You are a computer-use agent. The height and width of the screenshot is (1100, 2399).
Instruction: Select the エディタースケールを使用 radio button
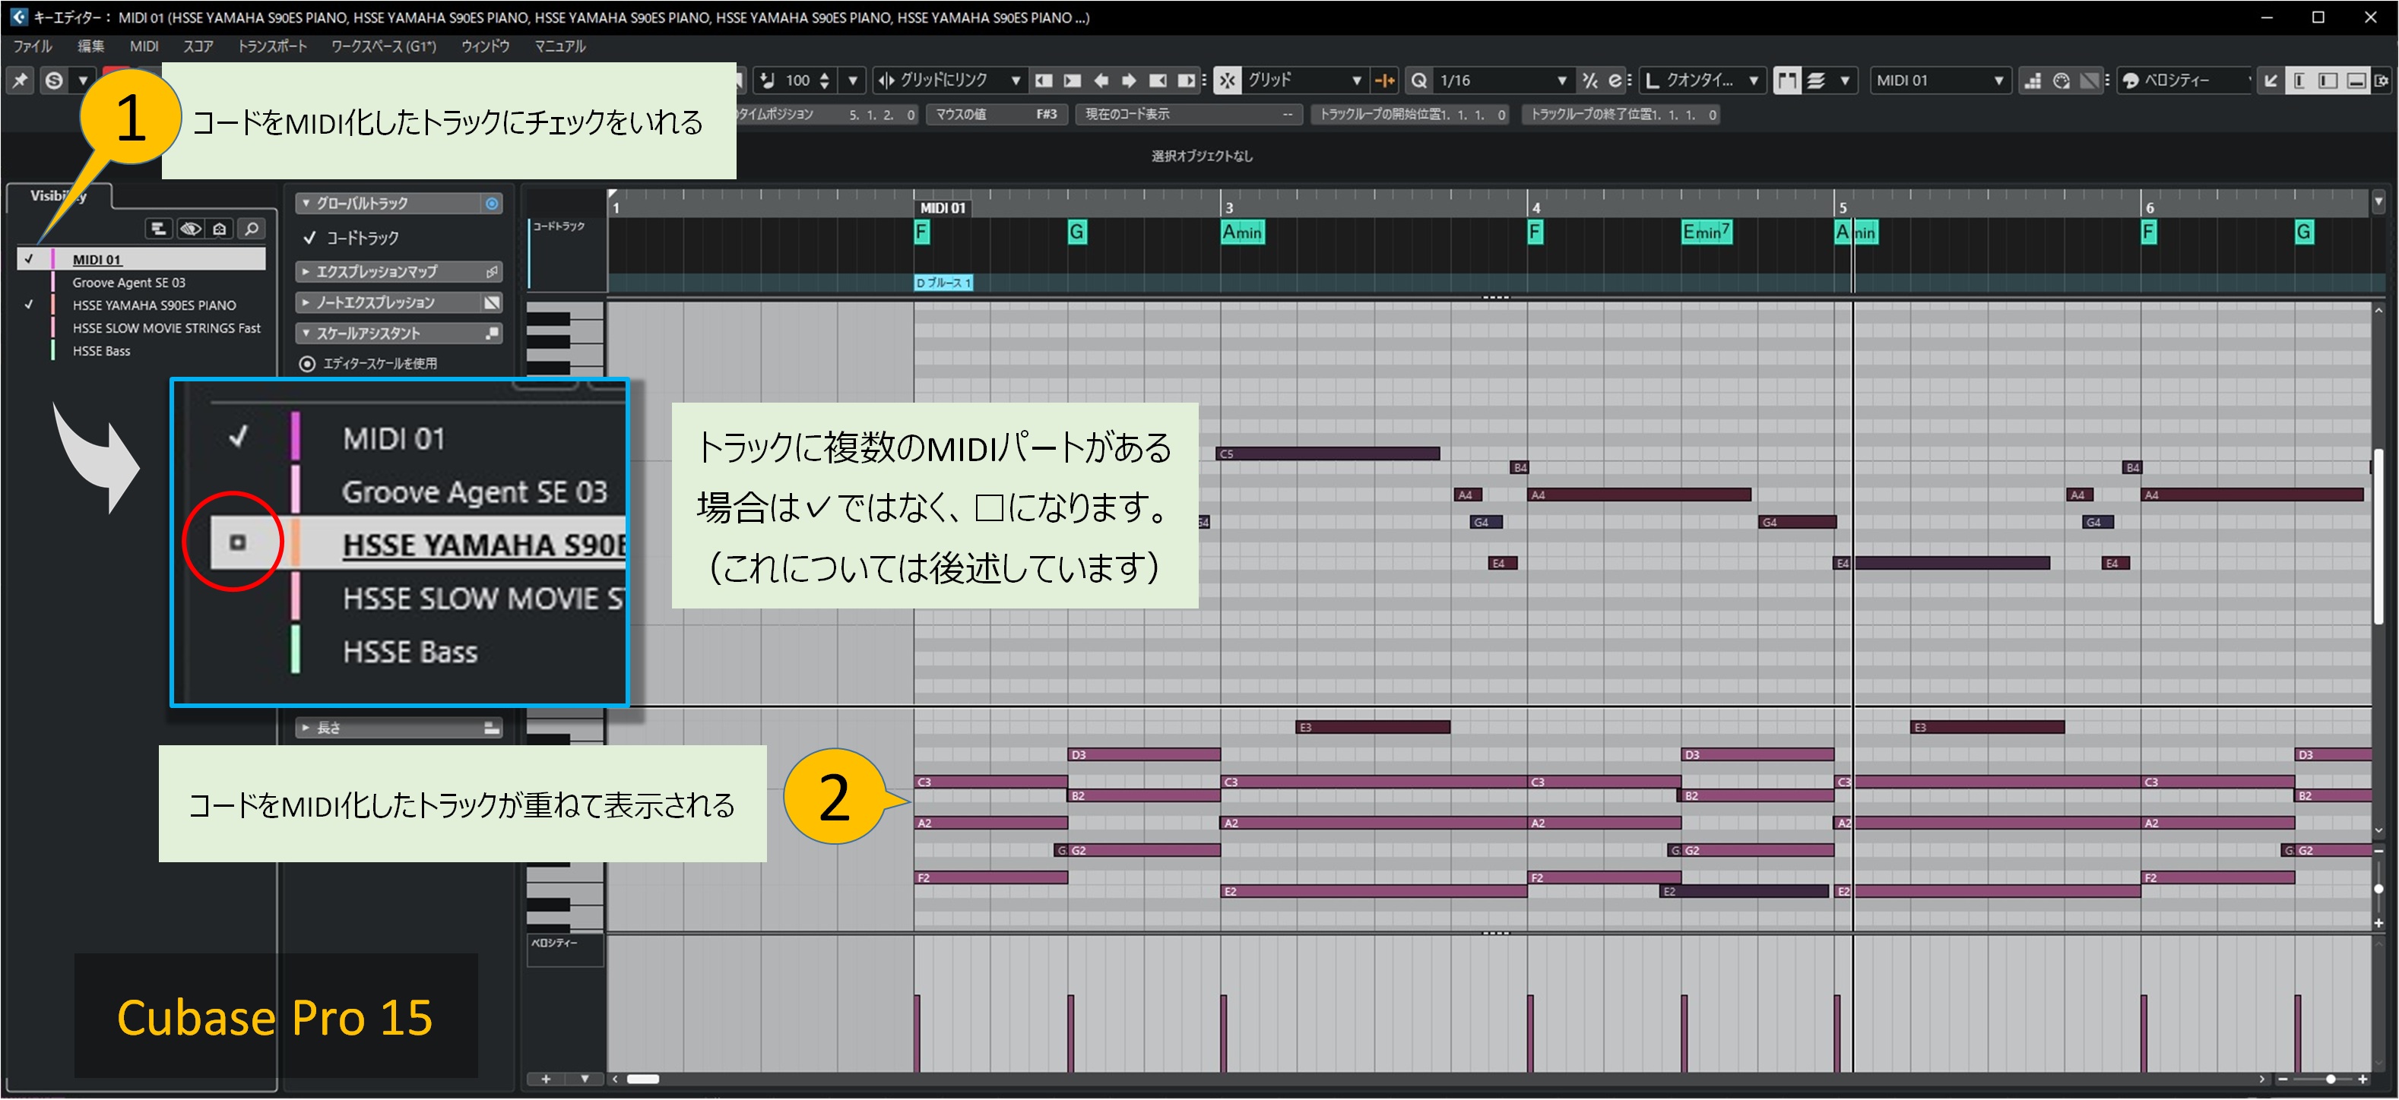(306, 364)
